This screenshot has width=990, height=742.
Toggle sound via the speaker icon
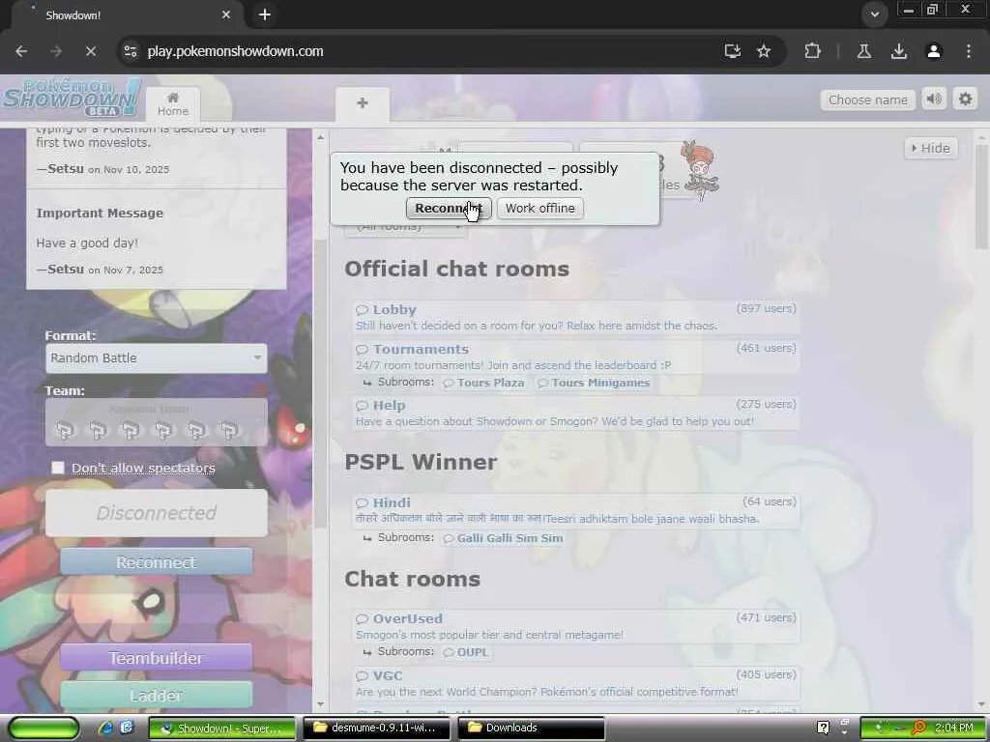pos(935,100)
